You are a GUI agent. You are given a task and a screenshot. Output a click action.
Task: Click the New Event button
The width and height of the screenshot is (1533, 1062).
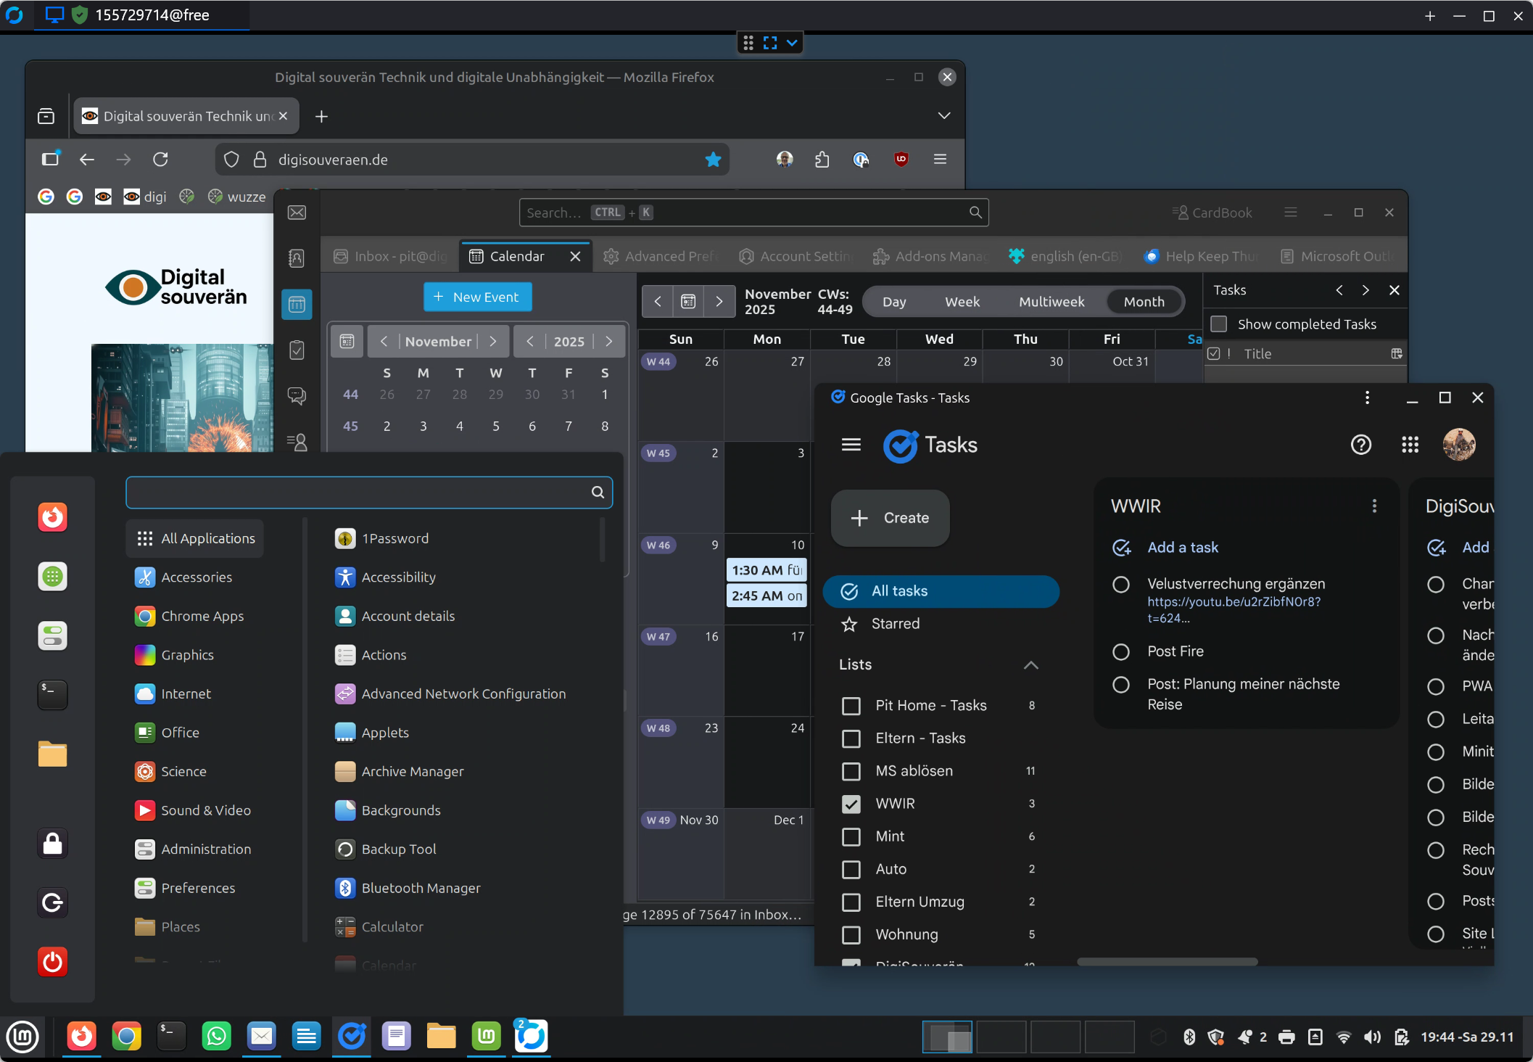pos(477,297)
